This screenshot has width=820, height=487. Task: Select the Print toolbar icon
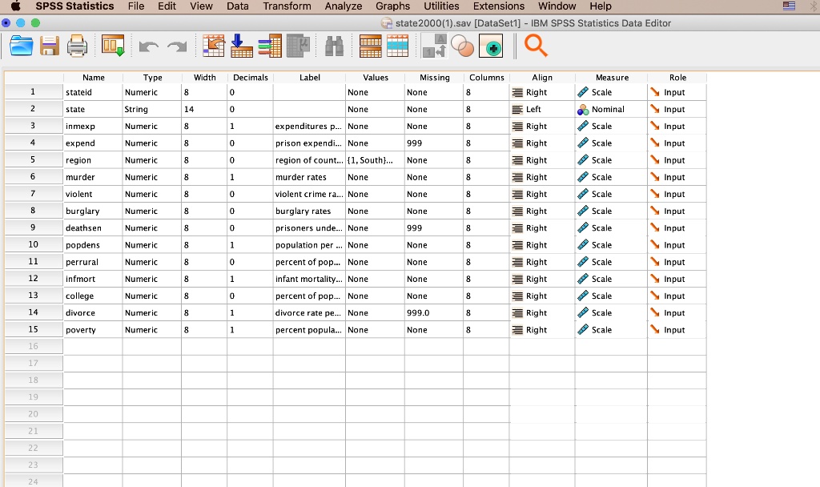77,46
